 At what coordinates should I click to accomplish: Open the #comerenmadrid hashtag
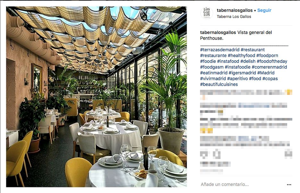(269, 67)
